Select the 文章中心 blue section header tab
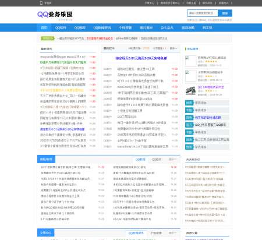Viewport: 262px width, 240px height. 45,232
